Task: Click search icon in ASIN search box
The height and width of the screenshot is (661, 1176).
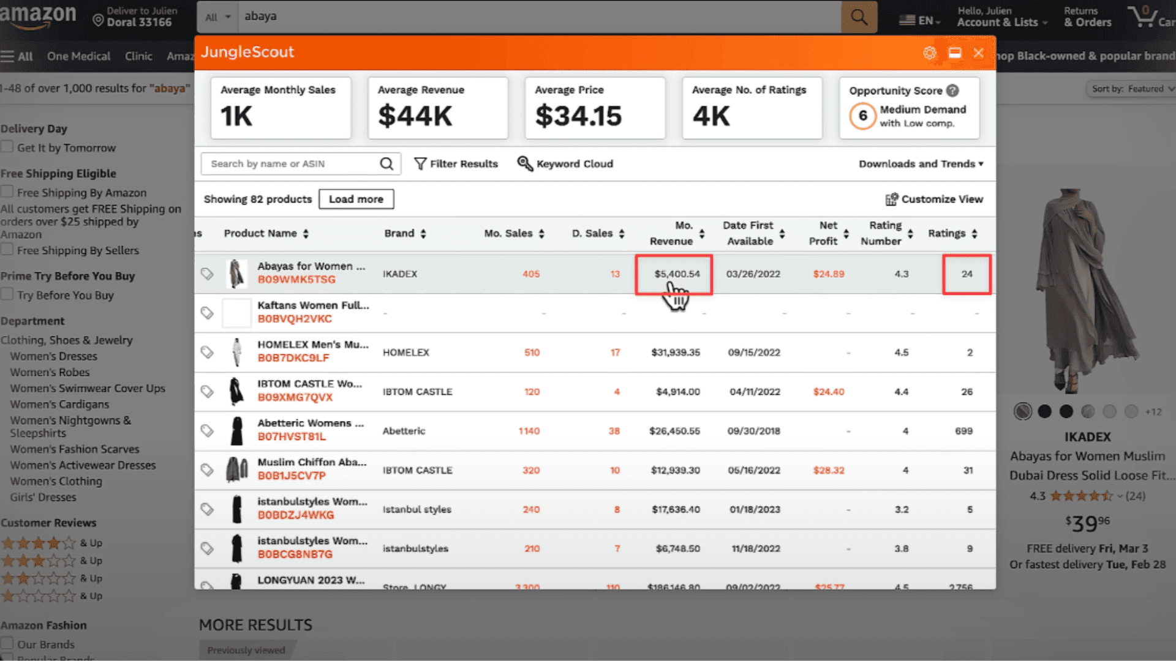Action: coord(386,163)
